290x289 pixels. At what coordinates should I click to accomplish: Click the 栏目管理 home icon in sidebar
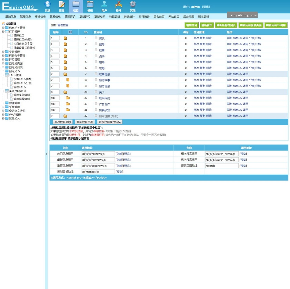3,24
